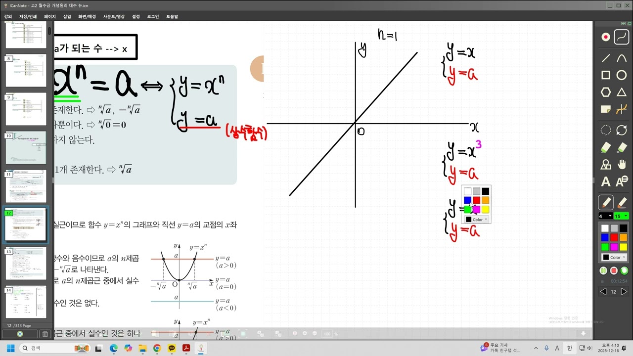Select the hexagon shape tool
633x356 pixels.
[605, 92]
